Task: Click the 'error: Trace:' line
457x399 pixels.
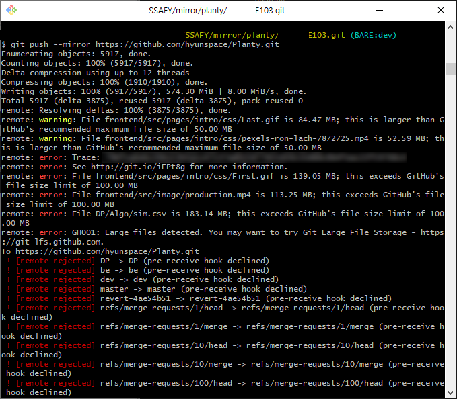Action: coord(204,157)
